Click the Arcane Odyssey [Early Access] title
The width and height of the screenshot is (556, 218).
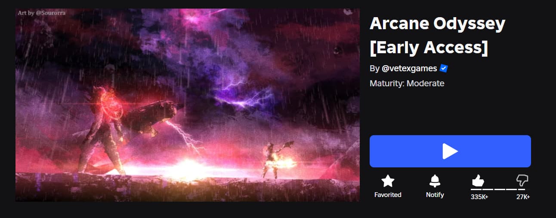coord(437,36)
